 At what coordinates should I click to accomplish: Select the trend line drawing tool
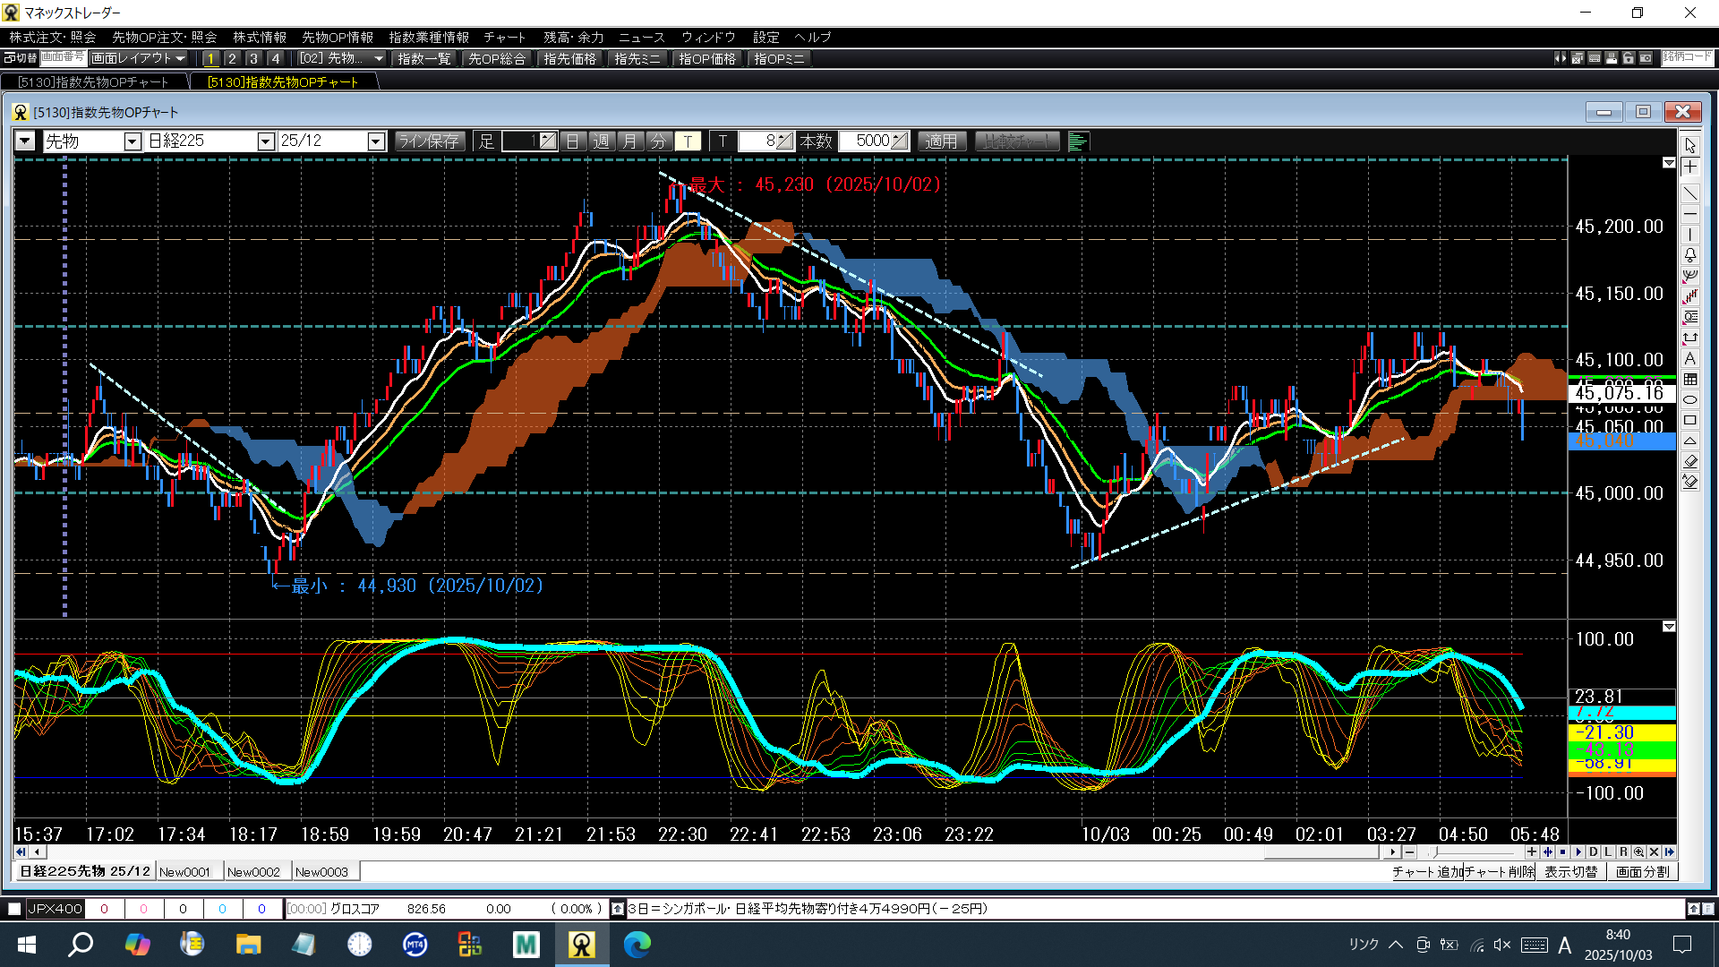click(1689, 194)
